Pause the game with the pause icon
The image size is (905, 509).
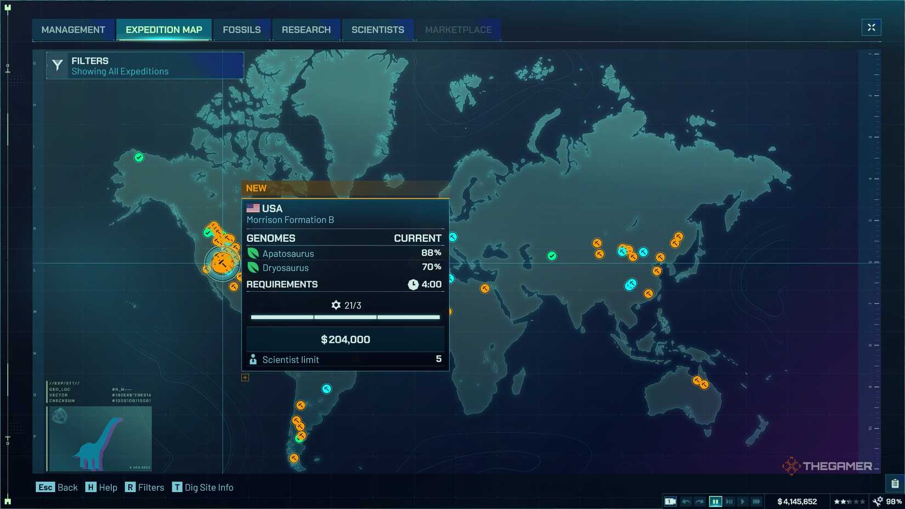pos(715,501)
